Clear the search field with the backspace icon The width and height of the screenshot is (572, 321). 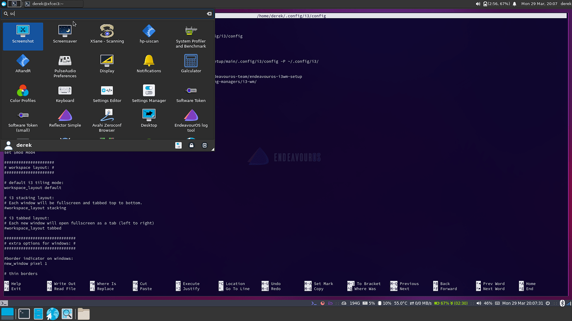pos(209,13)
